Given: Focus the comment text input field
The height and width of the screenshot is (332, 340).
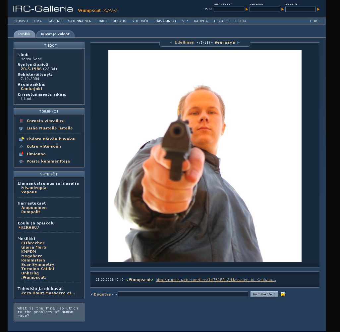Looking at the screenshot, I should [x=183, y=294].
